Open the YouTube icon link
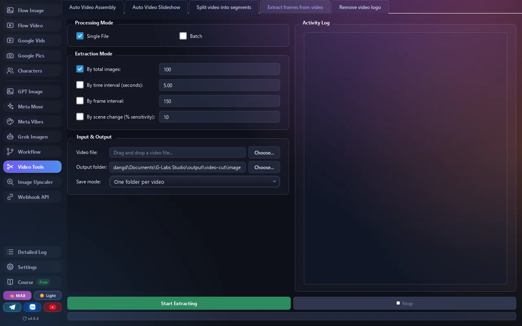The image size is (522, 326). pyautogui.click(x=53, y=307)
